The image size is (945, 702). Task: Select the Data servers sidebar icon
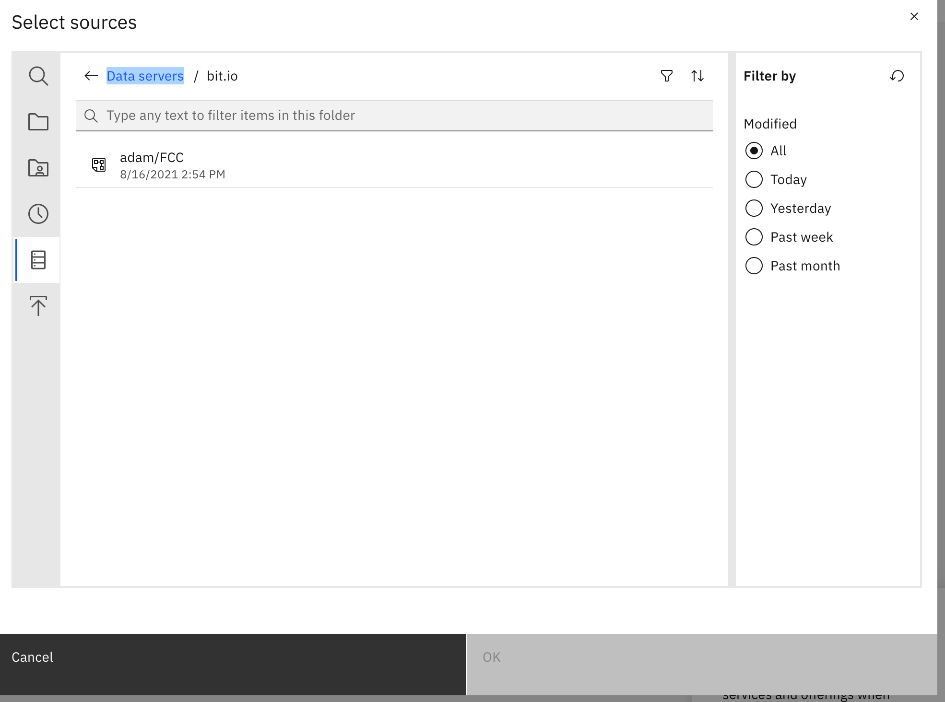38,260
